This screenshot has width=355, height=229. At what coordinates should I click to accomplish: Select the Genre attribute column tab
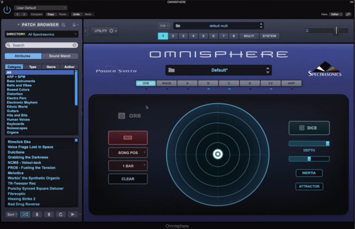point(51,67)
